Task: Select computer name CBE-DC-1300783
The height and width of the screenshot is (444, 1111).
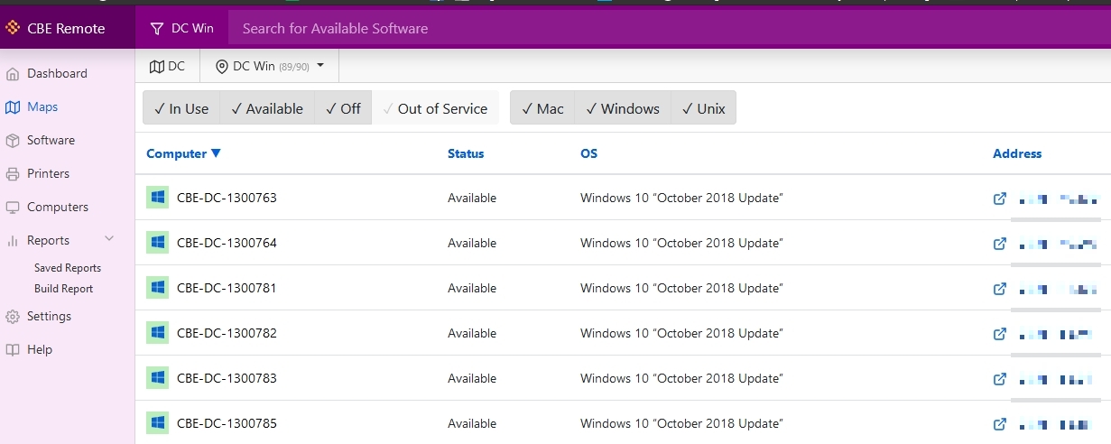Action: (227, 378)
